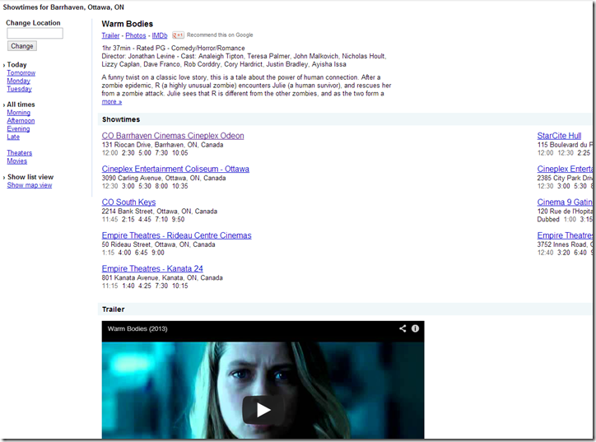
Task: Open Cinema 9 Gatineau theater link
Action: 565,202
